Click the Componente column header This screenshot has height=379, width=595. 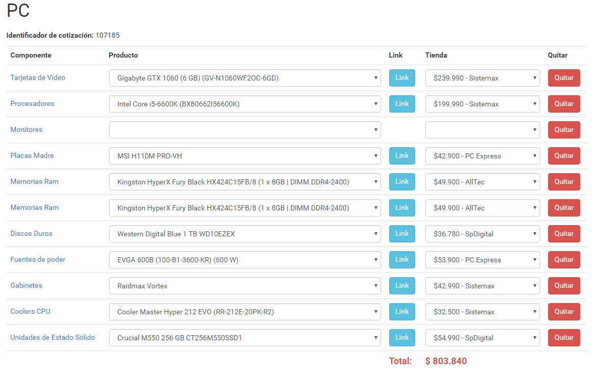point(31,56)
